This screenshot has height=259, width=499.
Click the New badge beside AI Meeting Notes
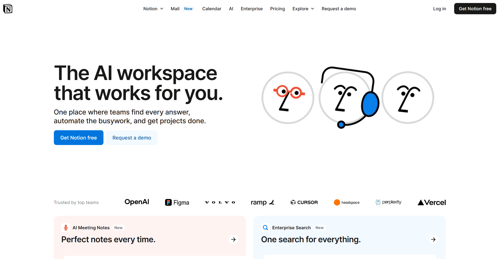tap(118, 228)
